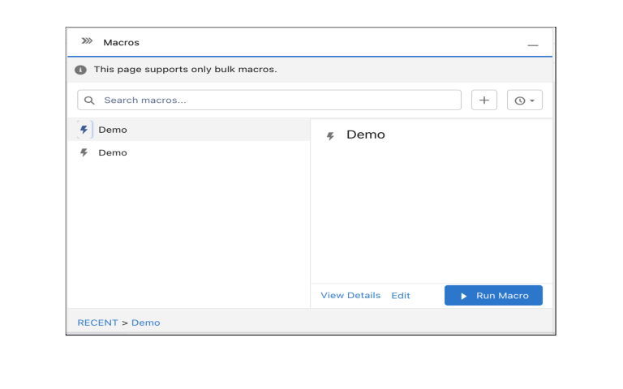Click the Demo breadcrumb link in the footer
The width and height of the screenshot is (623, 389).
[x=146, y=323]
